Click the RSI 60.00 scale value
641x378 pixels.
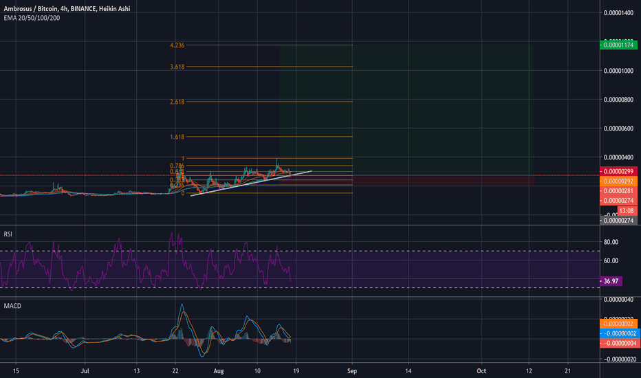(x=611, y=260)
